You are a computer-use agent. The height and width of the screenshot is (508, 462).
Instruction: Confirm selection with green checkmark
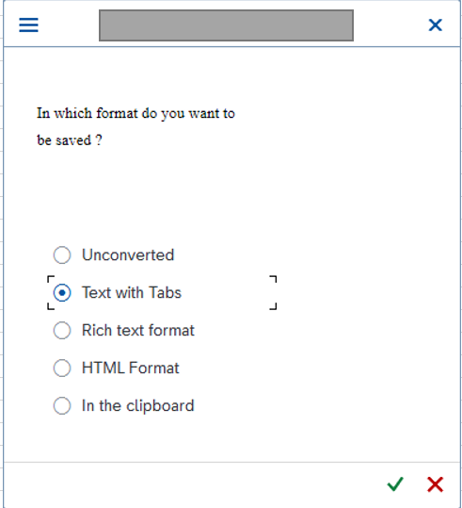395,484
